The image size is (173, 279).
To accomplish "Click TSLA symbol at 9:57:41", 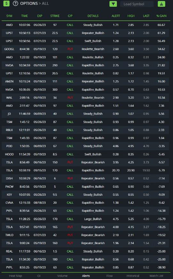I will pyautogui.click(x=9, y=227).
